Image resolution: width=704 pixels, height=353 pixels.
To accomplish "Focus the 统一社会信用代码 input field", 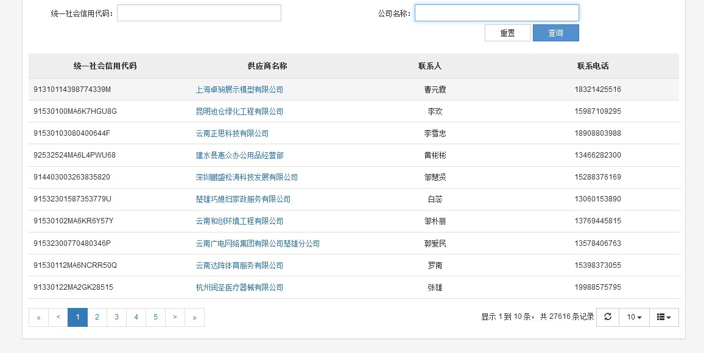I will 199,13.
